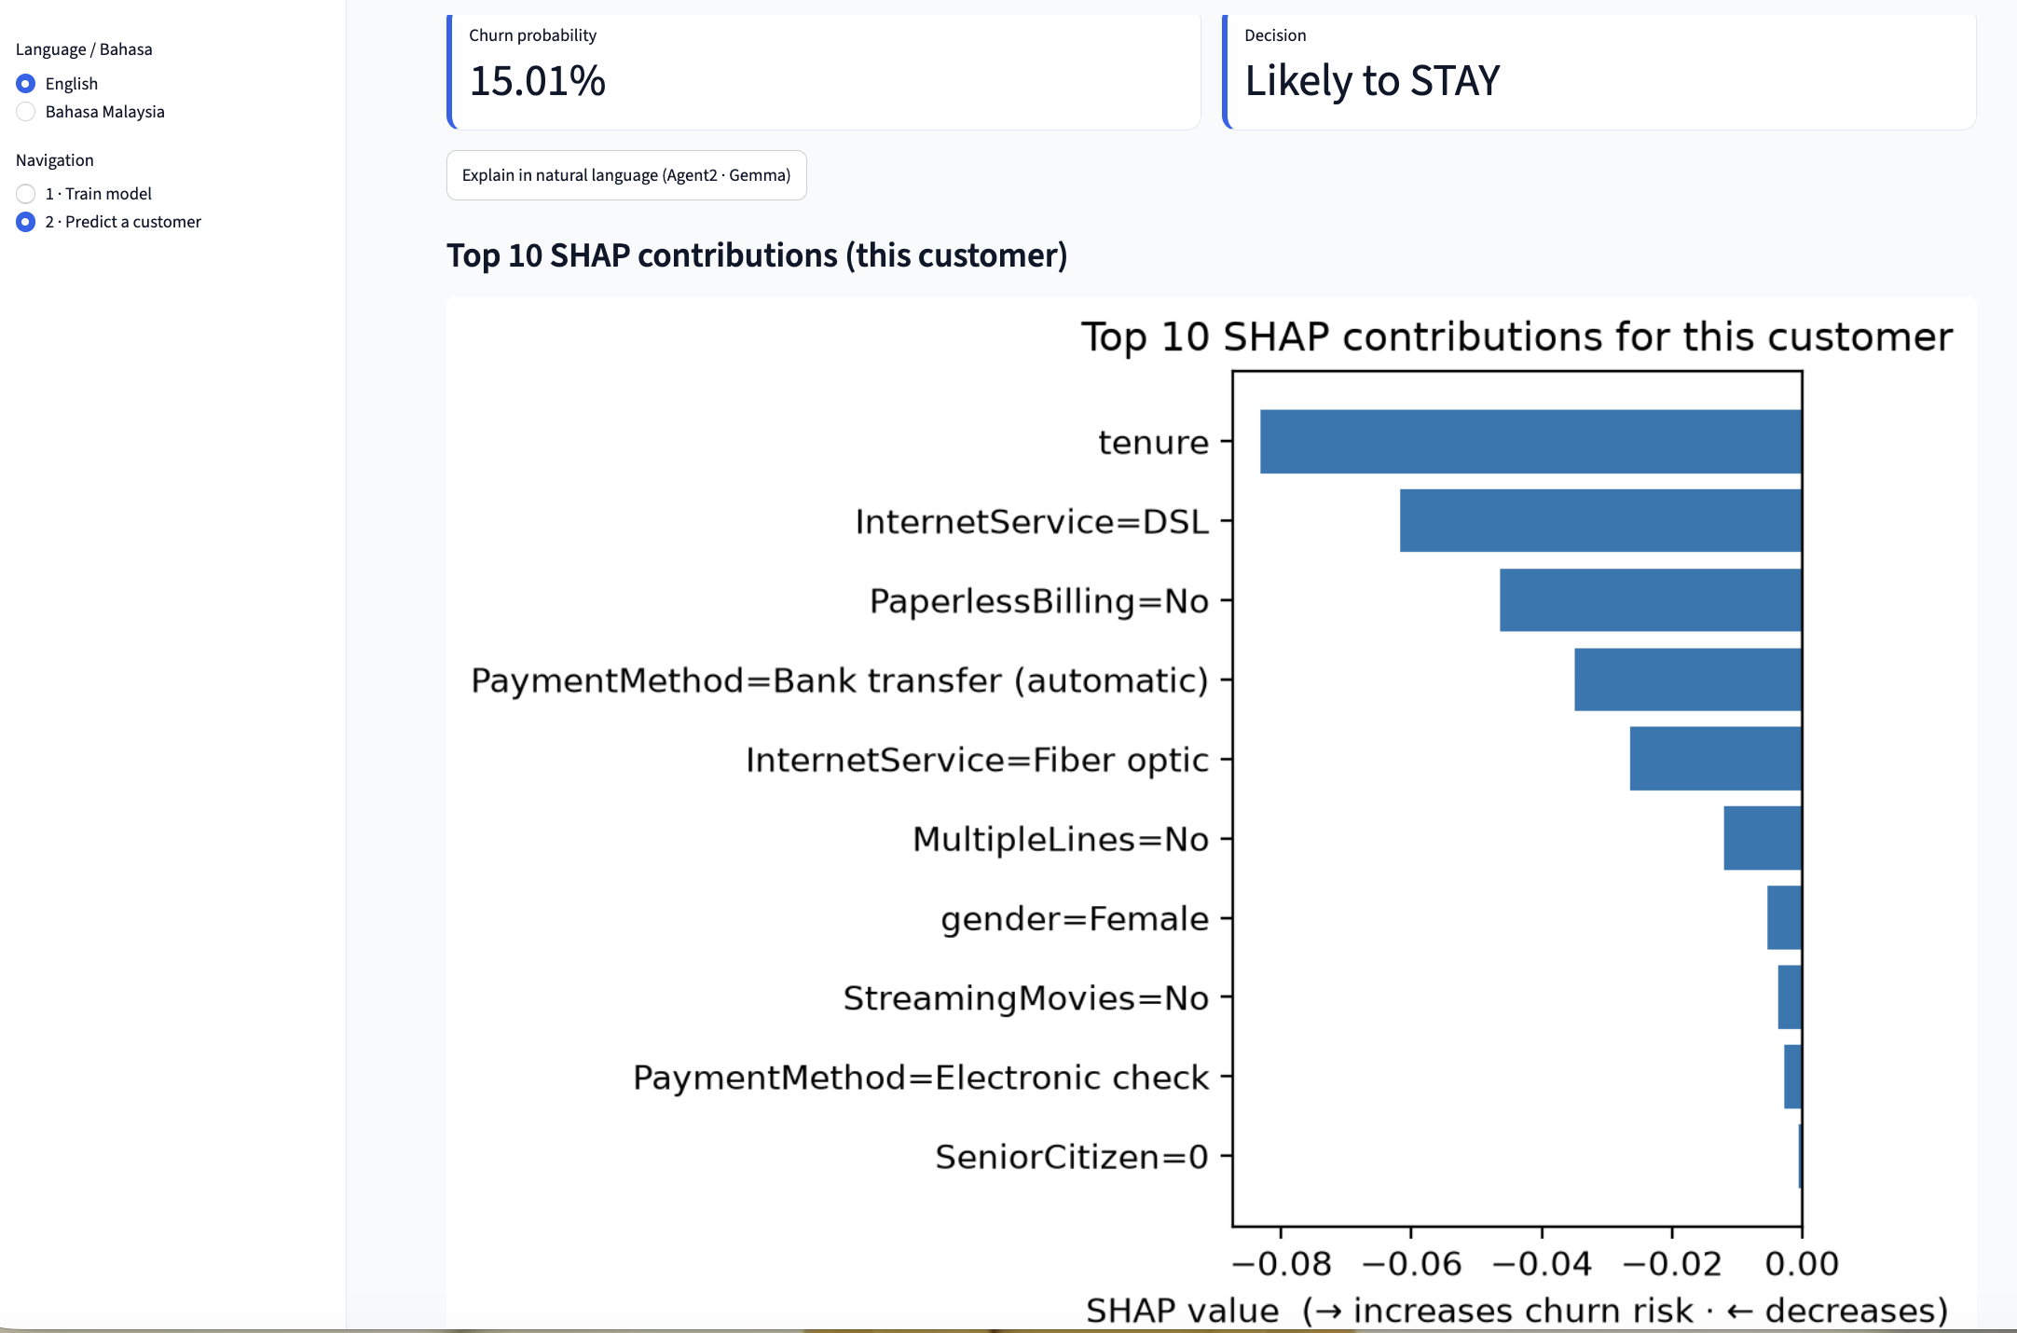Viewport: 2017px width, 1333px height.
Task: Switch language to Bahasa Malaysia
Action: (26, 112)
